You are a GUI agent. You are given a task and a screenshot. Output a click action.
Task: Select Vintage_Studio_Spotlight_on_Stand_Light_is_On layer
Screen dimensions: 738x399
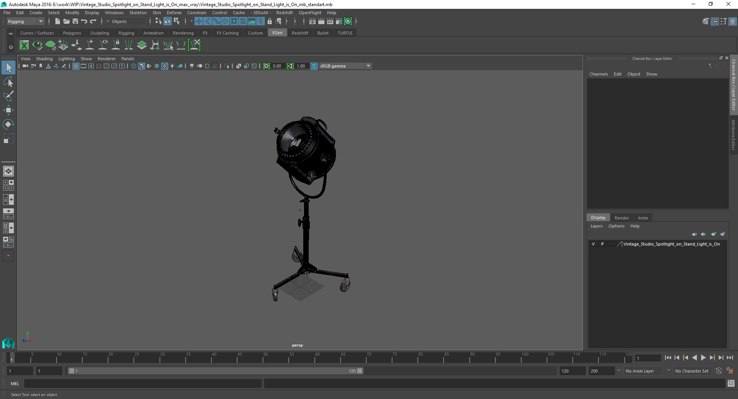(672, 244)
